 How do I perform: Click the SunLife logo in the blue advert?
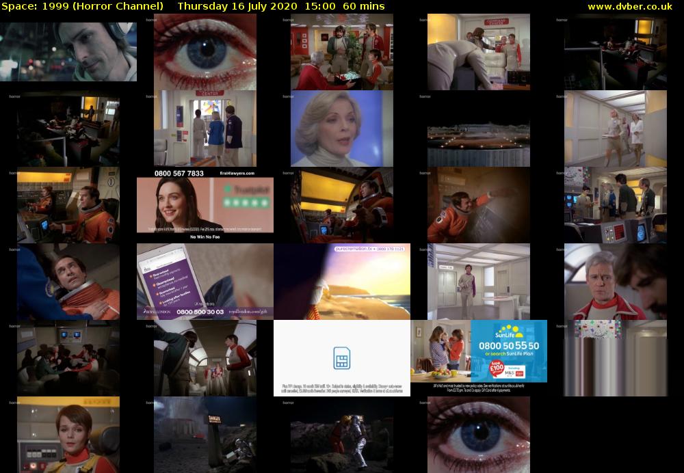point(509,332)
